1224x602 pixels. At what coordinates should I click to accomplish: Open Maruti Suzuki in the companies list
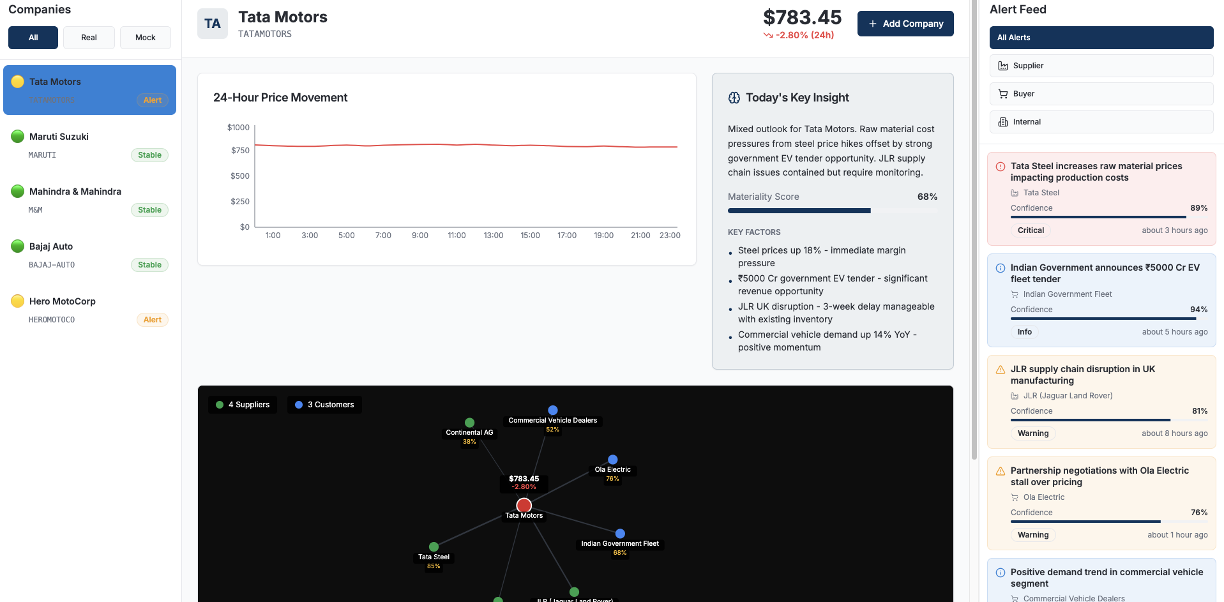coord(89,146)
